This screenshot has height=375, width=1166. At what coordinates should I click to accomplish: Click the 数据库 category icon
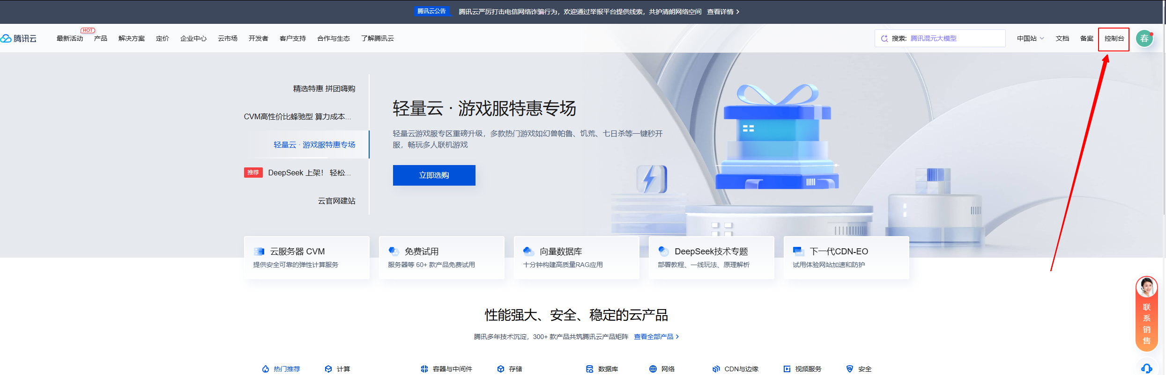click(x=590, y=369)
